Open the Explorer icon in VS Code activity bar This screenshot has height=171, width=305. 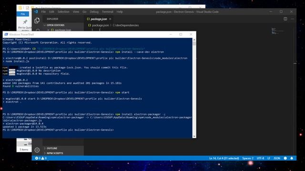(x=37, y=20)
